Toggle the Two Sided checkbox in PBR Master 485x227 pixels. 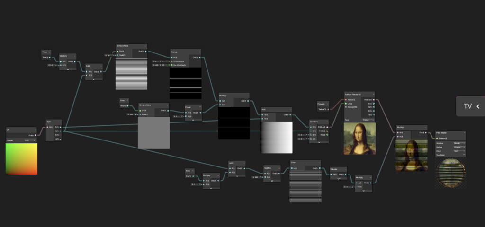point(464,155)
